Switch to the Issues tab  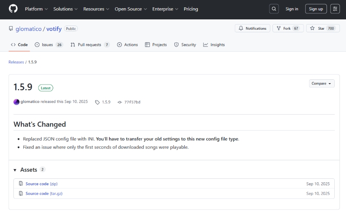[x=49, y=45]
